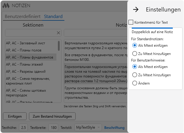
Task: Click the Sektionen list scrollbar
Action: pos(59,46)
